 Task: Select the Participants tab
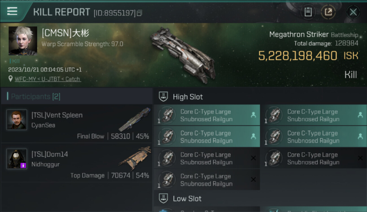coord(35,97)
